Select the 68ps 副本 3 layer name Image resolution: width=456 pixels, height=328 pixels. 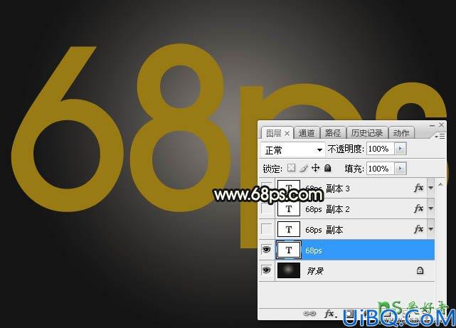point(327,189)
